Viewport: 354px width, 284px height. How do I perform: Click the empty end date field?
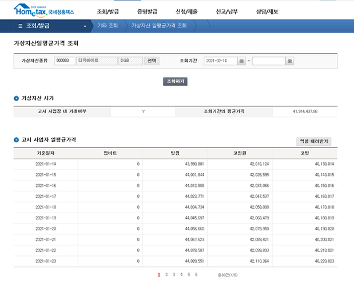(269, 61)
